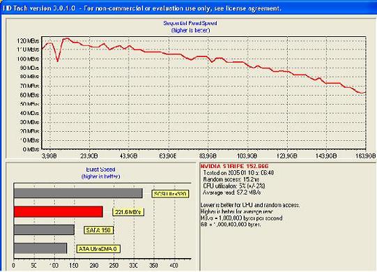
Task: Click the '103.9GB' x-axis label
Action: [x=247, y=156]
